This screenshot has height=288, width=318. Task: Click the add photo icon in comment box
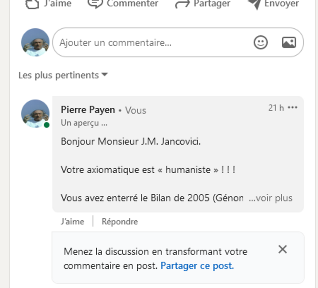point(289,43)
